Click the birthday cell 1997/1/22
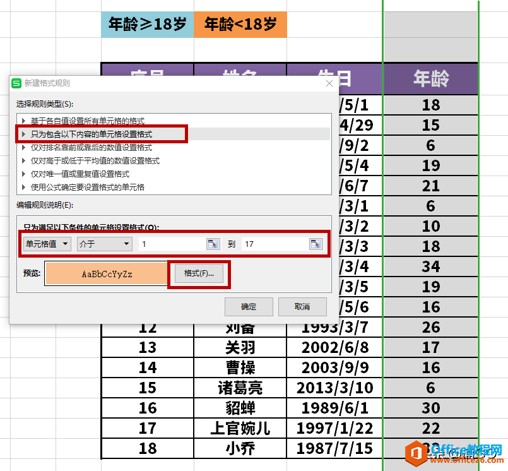508x471 pixels. [x=335, y=428]
